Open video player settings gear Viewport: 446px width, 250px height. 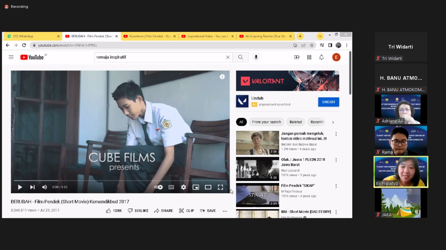point(183,187)
